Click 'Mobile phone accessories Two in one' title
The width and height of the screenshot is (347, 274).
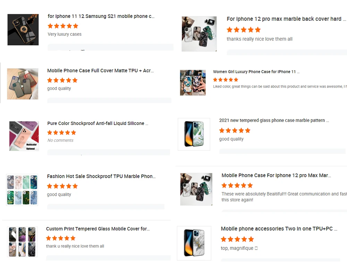tap(279, 229)
